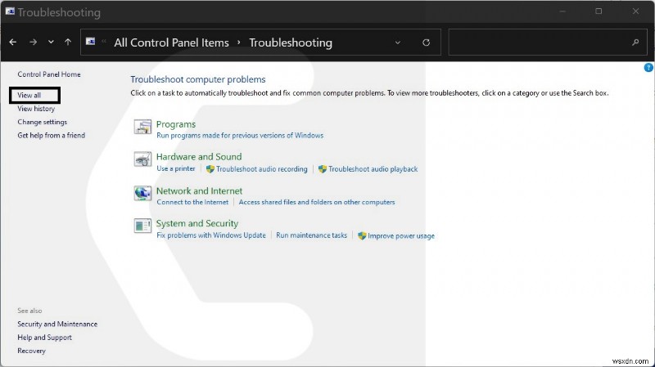The height and width of the screenshot is (367, 655).
Task: Click Run maintenance tasks
Action: pyautogui.click(x=312, y=235)
